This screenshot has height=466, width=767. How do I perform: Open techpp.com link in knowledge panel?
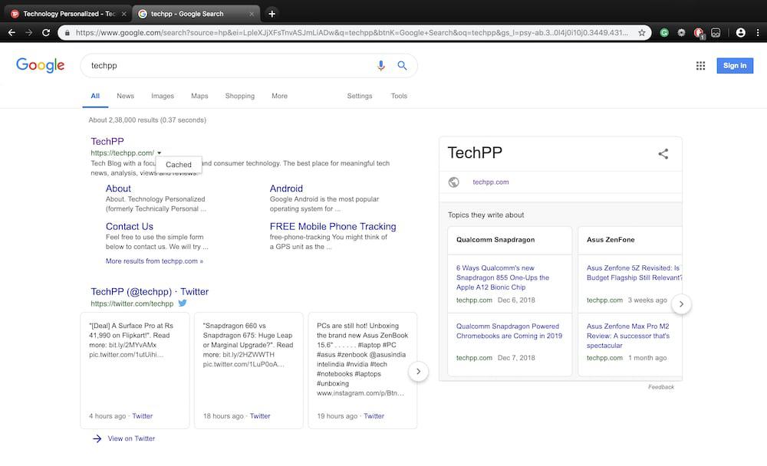(491, 182)
